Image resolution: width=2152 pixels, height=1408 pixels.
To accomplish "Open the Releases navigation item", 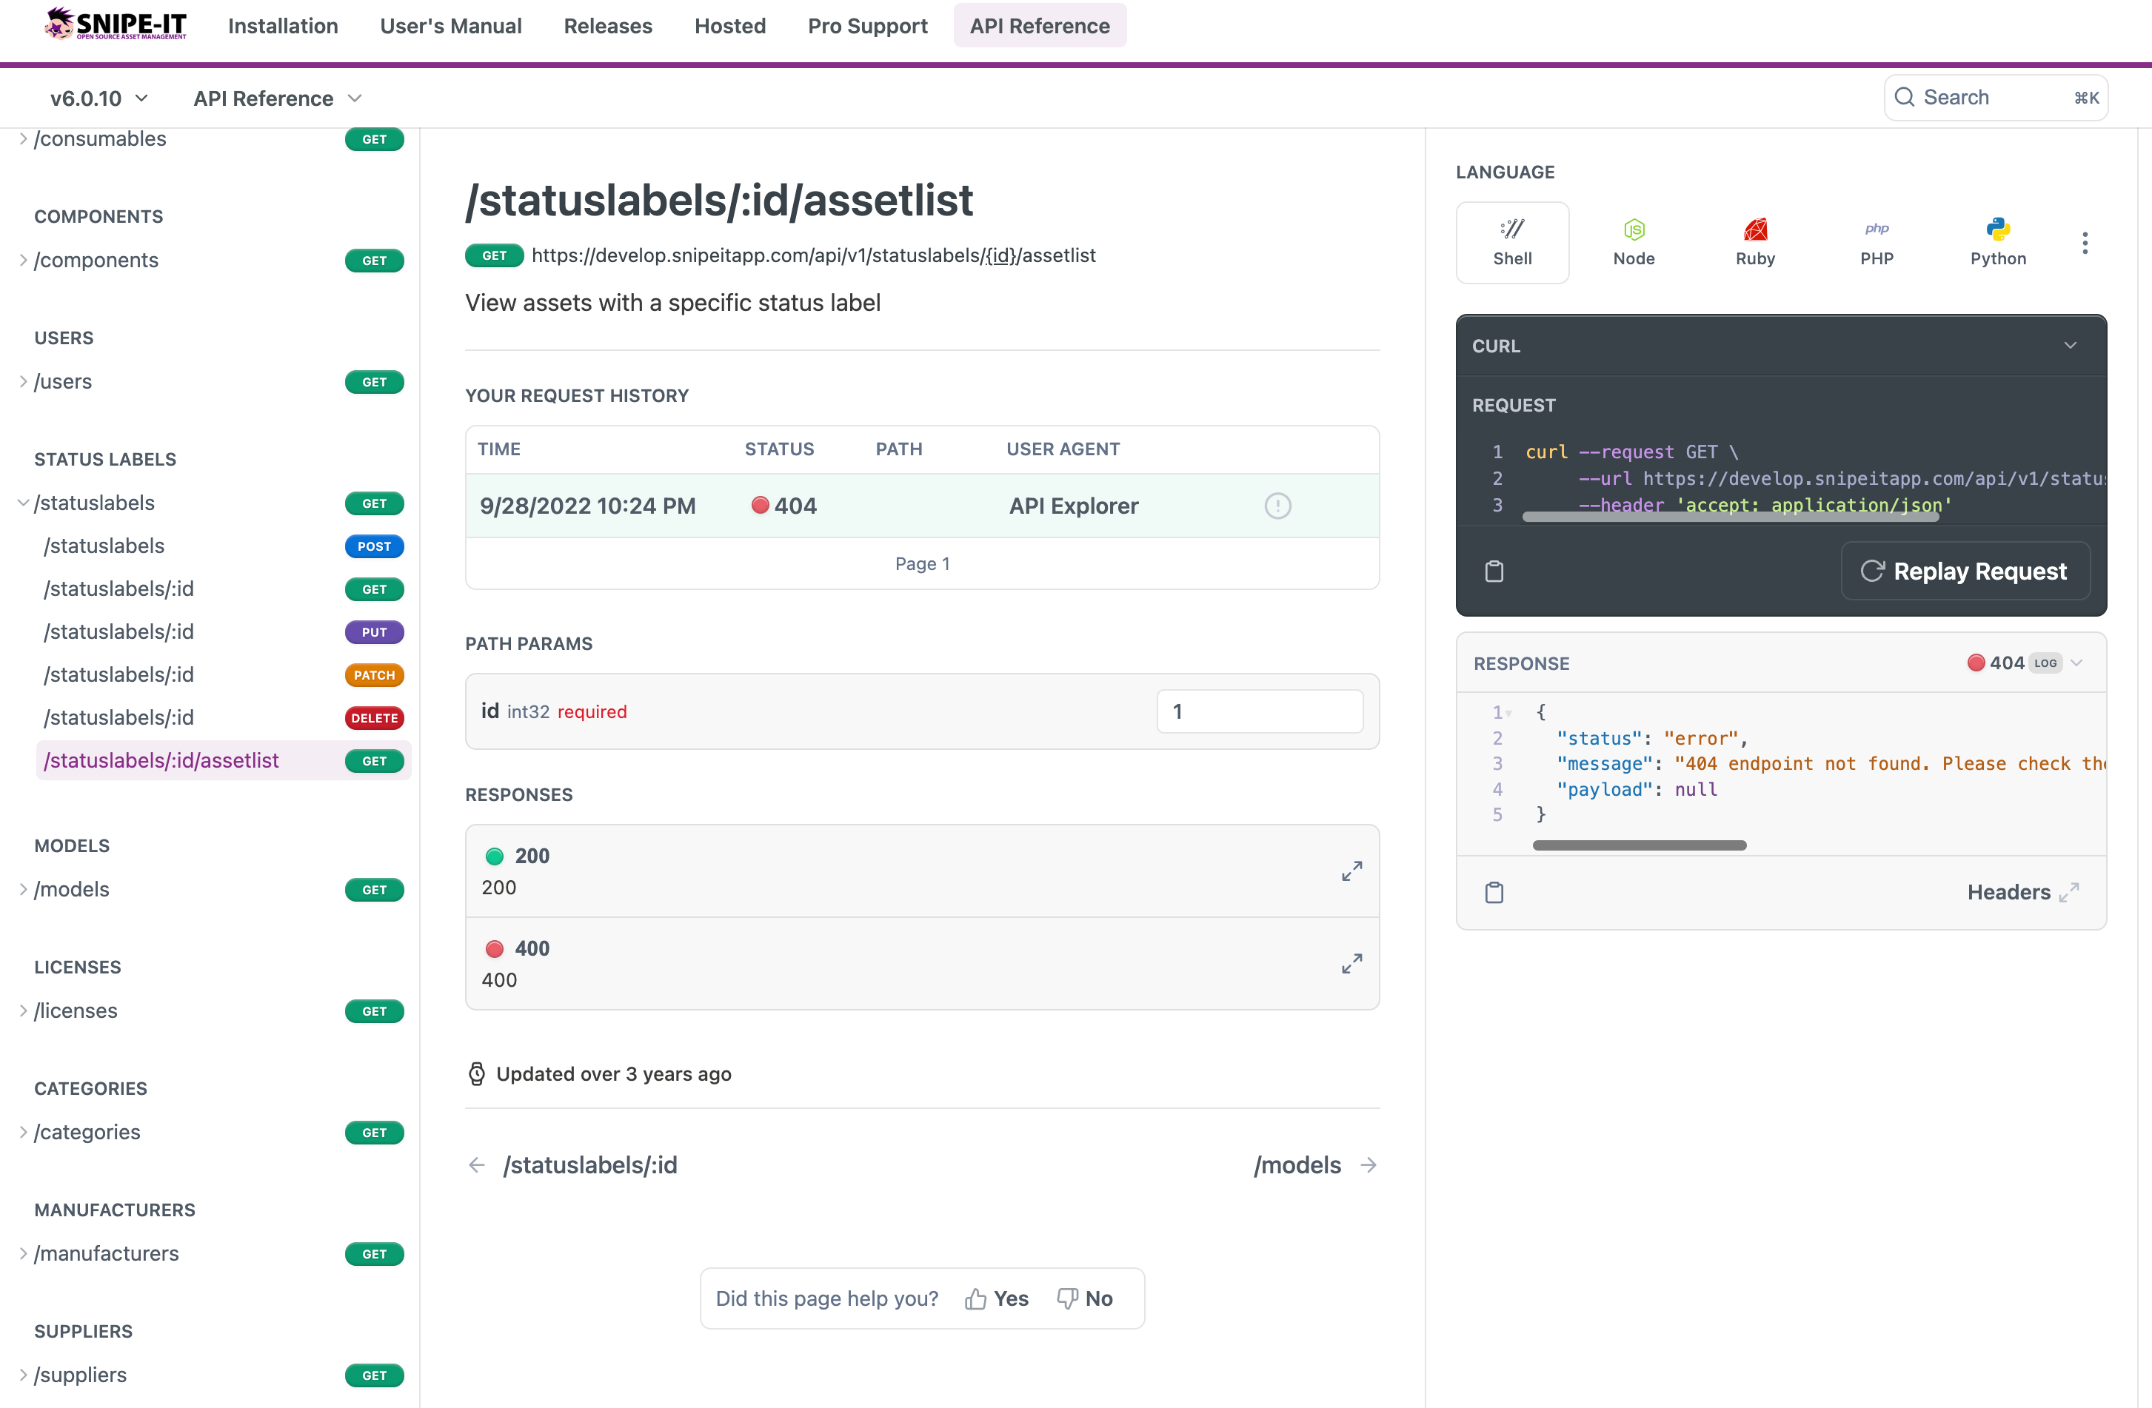I will [x=608, y=26].
